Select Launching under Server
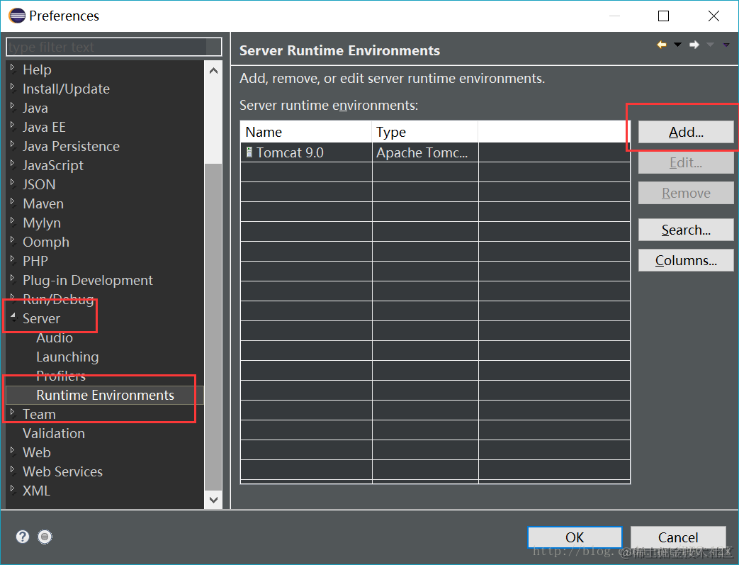This screenshot has height=565, width=739. pyautogui.click(x=67, y=357)
